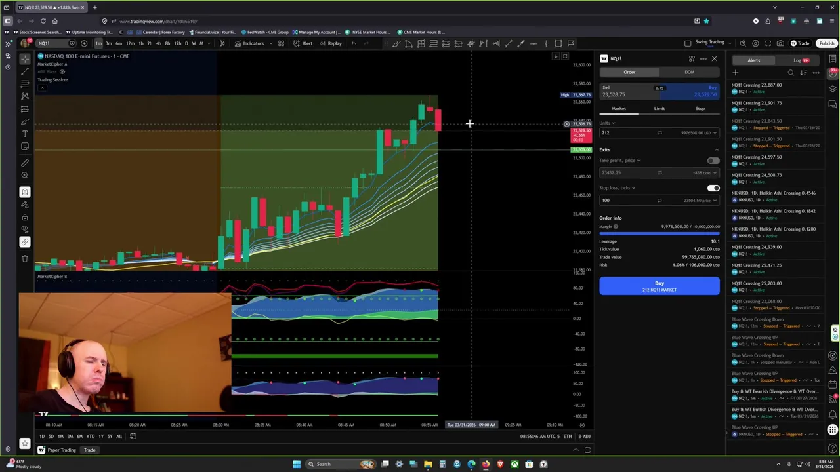Enable the Take profit toggle
The width and height of the screenshot is (840, 472).
(713, 161)
